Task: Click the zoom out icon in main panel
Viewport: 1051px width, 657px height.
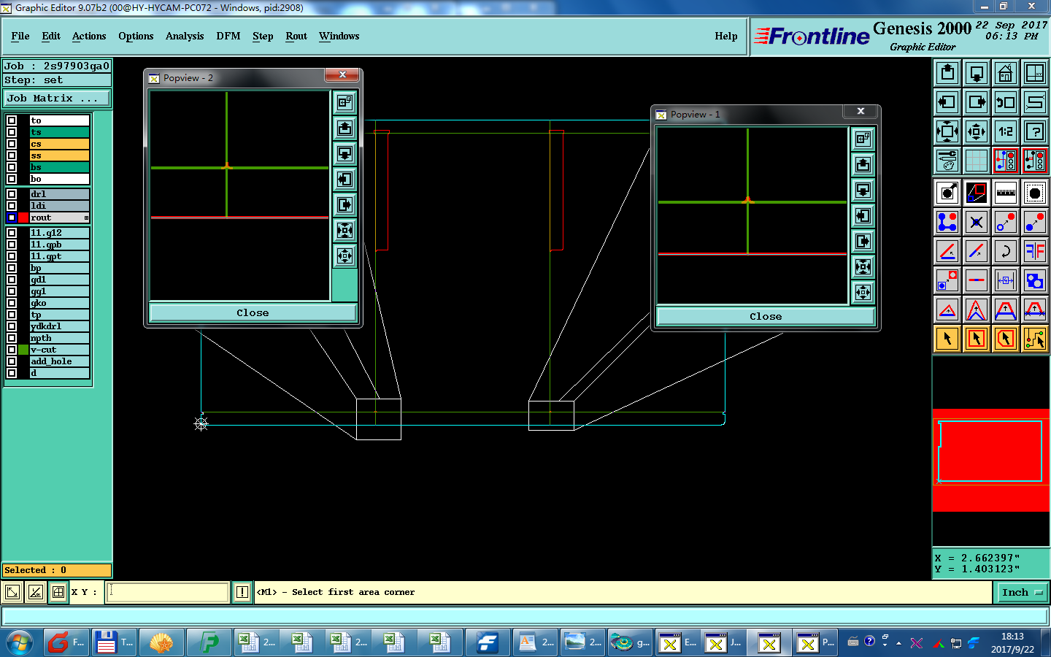Action: (977, 131)
